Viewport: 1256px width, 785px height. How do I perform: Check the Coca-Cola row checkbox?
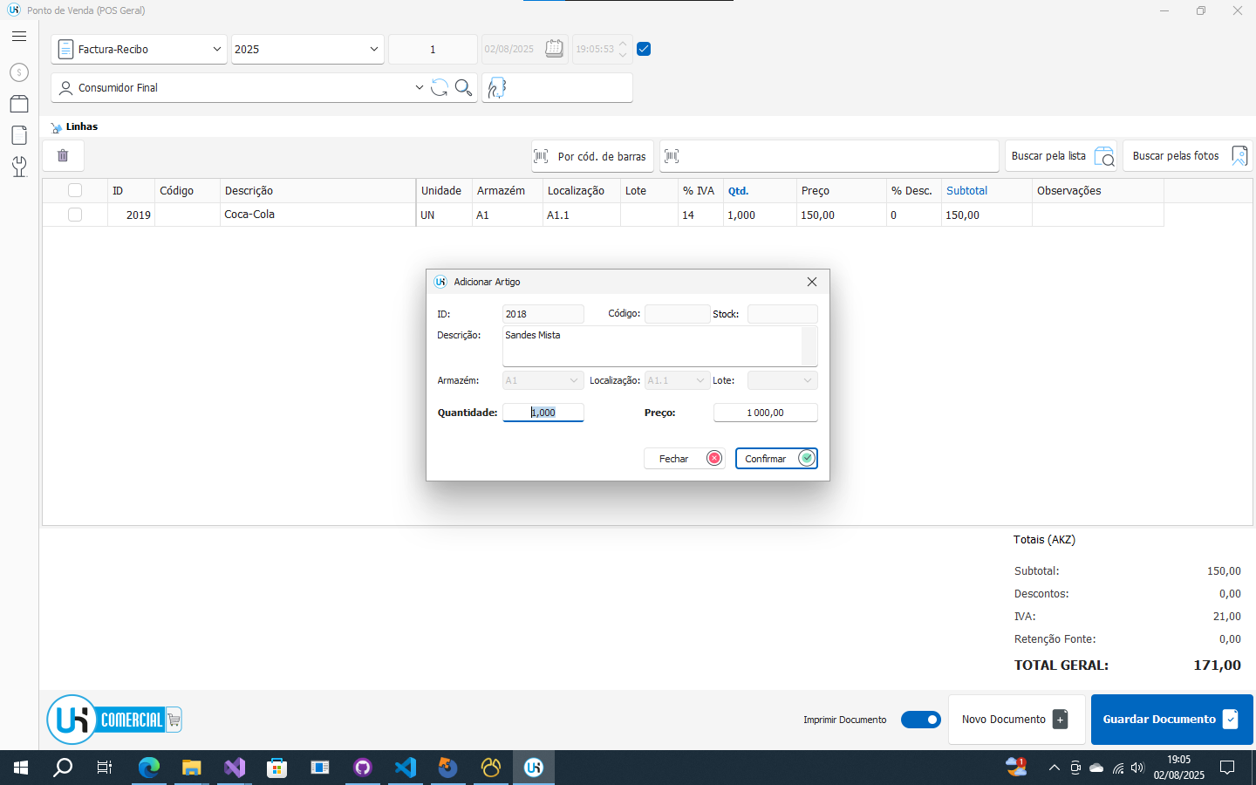pos(75,215)
